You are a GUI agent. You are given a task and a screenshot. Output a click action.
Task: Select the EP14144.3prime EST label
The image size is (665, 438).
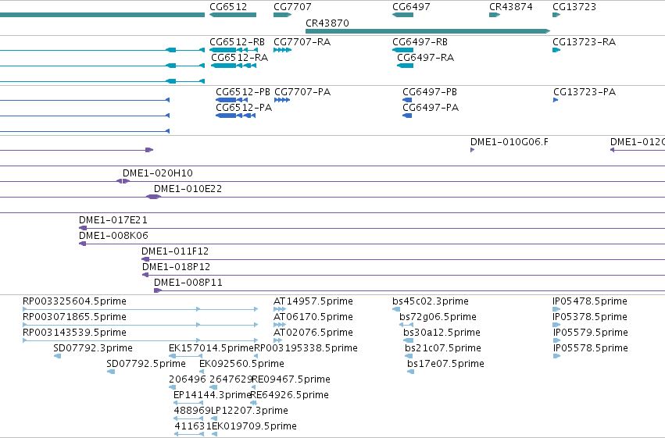click(213, 396)
